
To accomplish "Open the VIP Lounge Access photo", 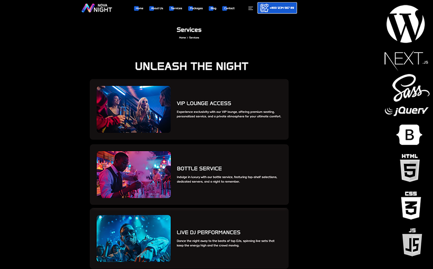I will (x=134, y=109).
